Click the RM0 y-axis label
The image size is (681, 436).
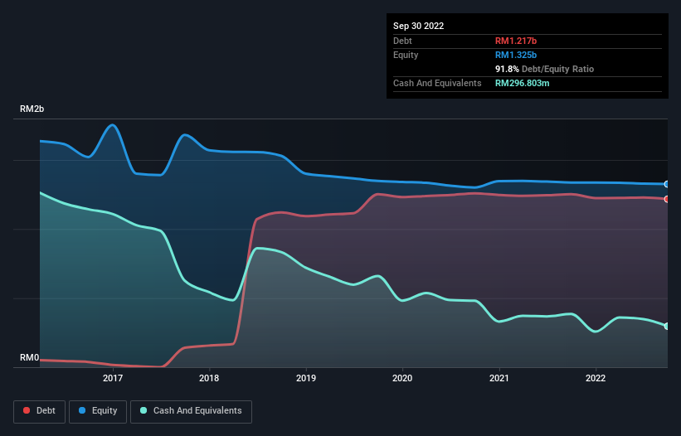[29, 358]
